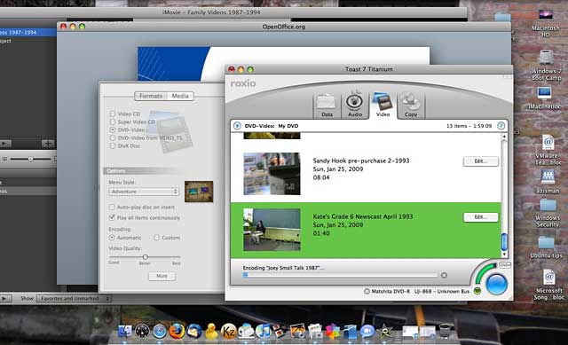Select the Video tab in Toast

383,105
